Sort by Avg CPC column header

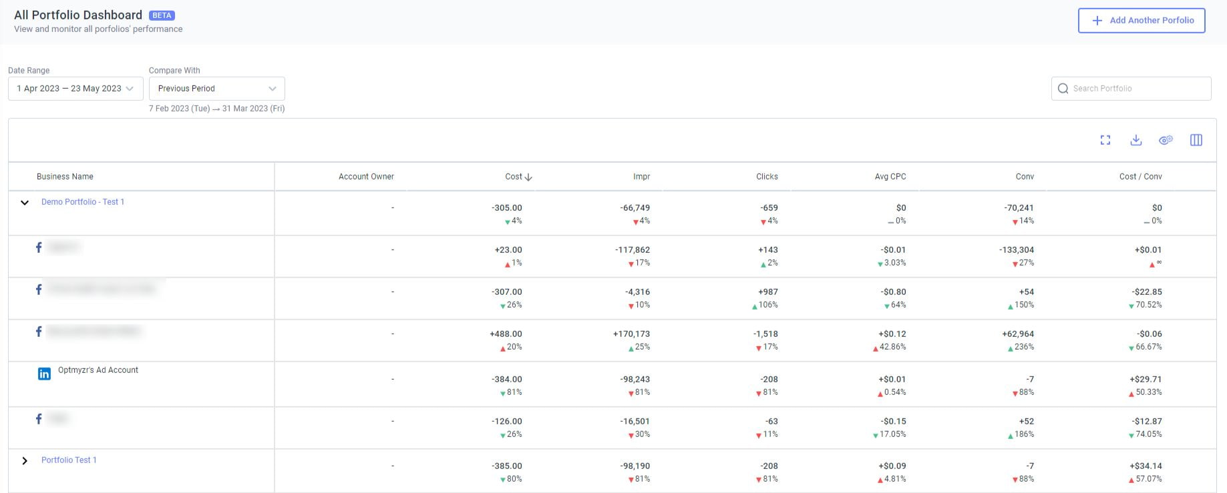pyautogui.click(x=890, y=177)
